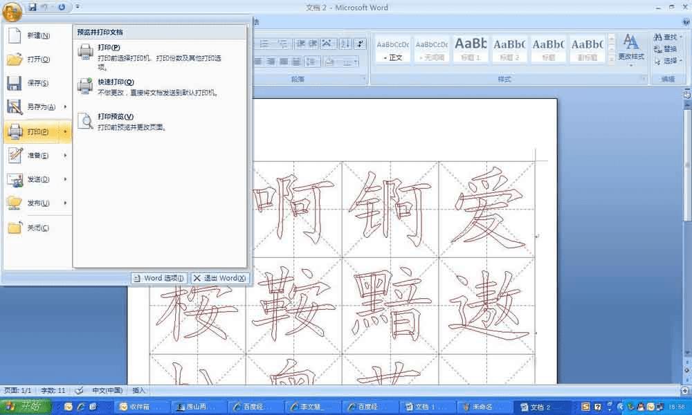Click the Windows 开始 Start button
Viewport: 692px width, 415px height.
26,406
